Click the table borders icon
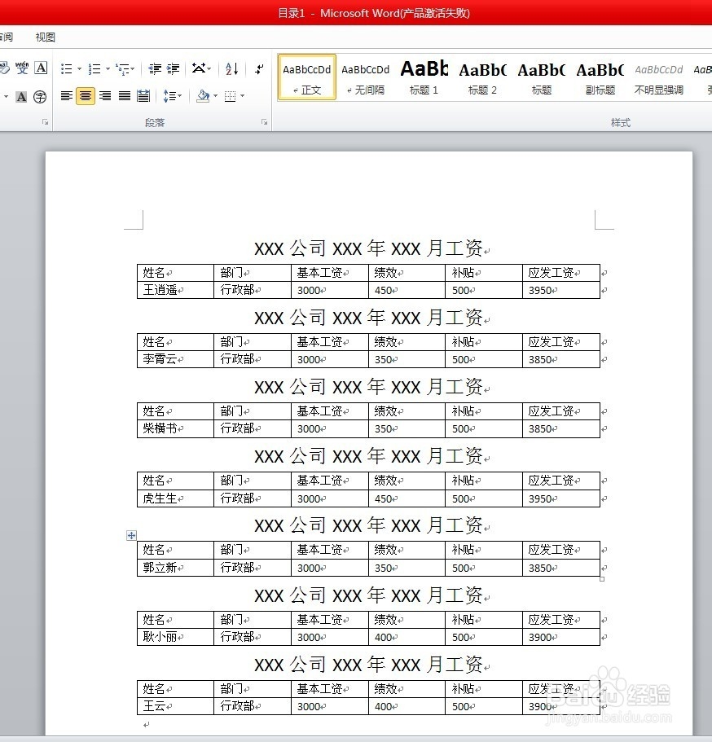 pos(230,96)
